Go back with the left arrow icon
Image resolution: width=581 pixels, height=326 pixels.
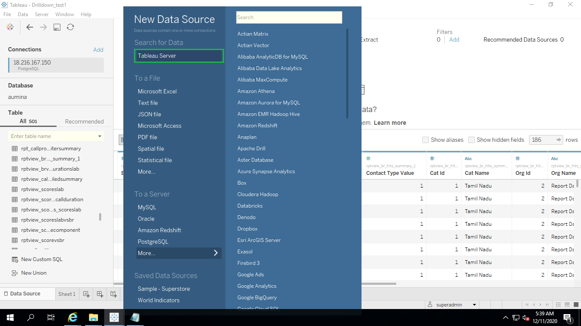click(x=29, y=27)
